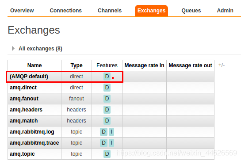The height and width of the screenshot is (161, 241).
Task: Open the amq.rabbitmq.log exchange
Action: 32,132
